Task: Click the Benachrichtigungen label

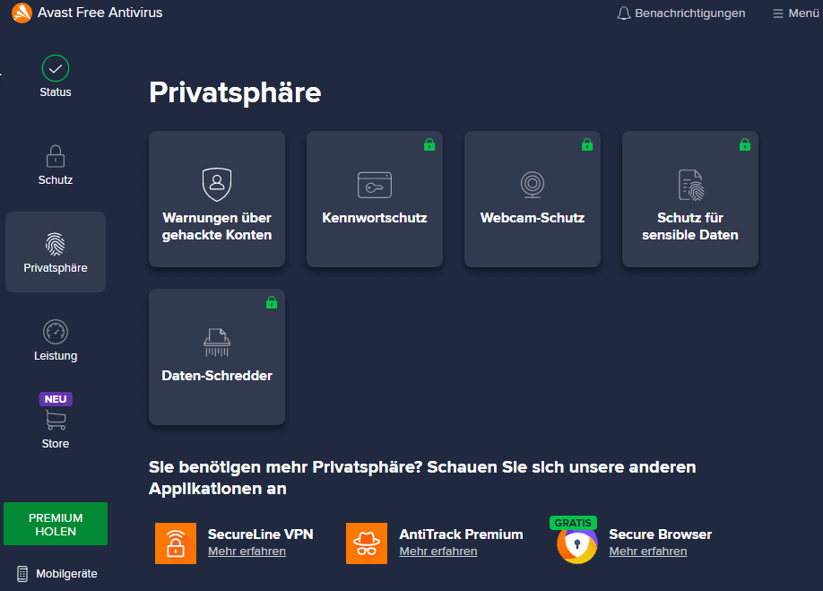Action: (x=690, y=13)
